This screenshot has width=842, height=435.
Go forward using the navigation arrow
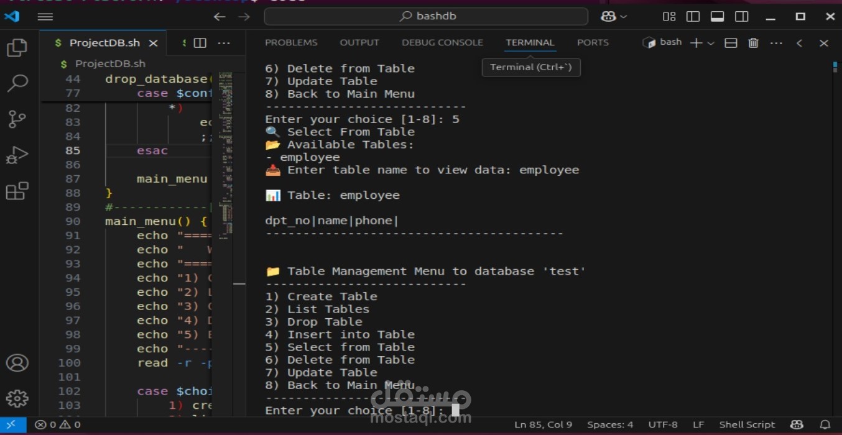pyautogui.click(x=244, y=17)
